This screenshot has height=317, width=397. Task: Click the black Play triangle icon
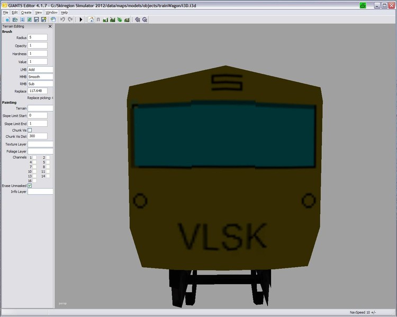pos(81,20)
